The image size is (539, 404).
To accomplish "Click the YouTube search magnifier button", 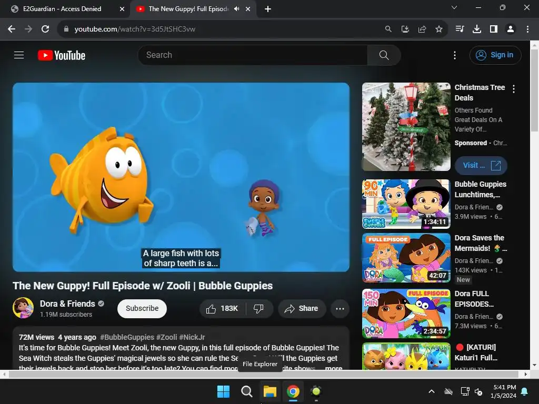I will point(384,55).
